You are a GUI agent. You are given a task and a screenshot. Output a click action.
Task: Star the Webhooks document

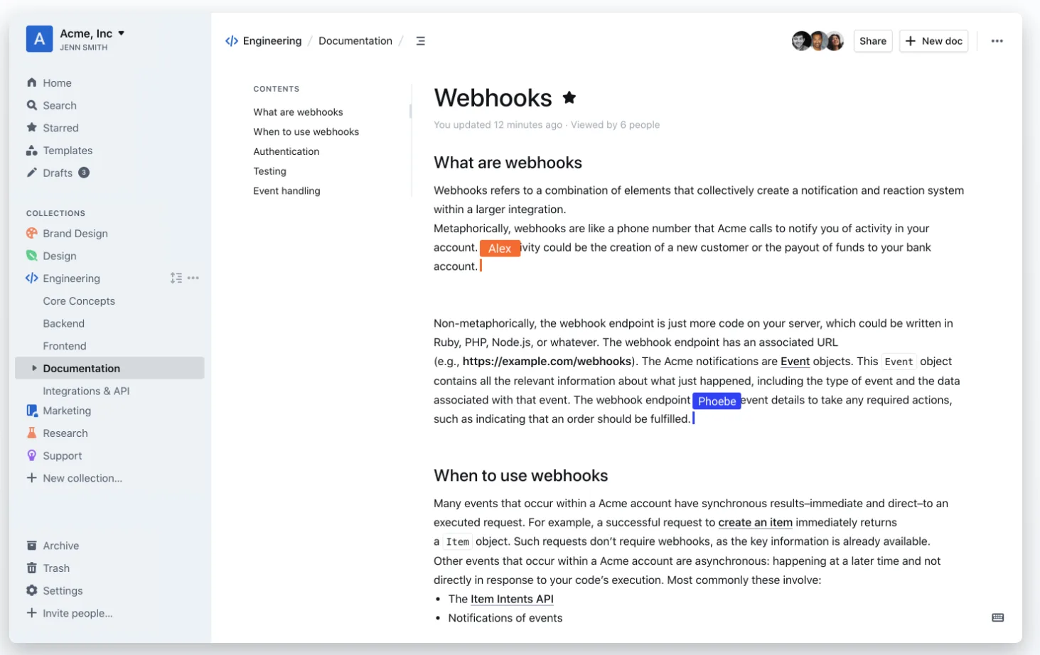pos(569,97)
